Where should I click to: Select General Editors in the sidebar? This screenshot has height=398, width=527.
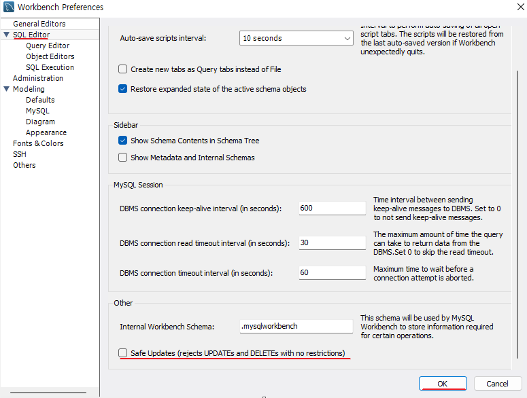(39, 24)
